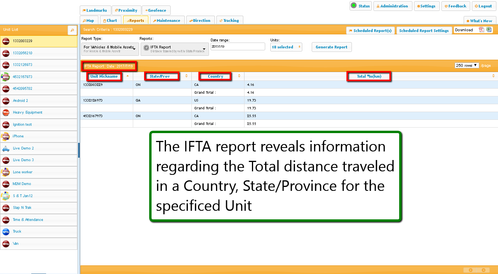Switch to the Tracking tab
The width and height of the screenshot is (498, 274).
pyautogui.click(x=229, y=21)
